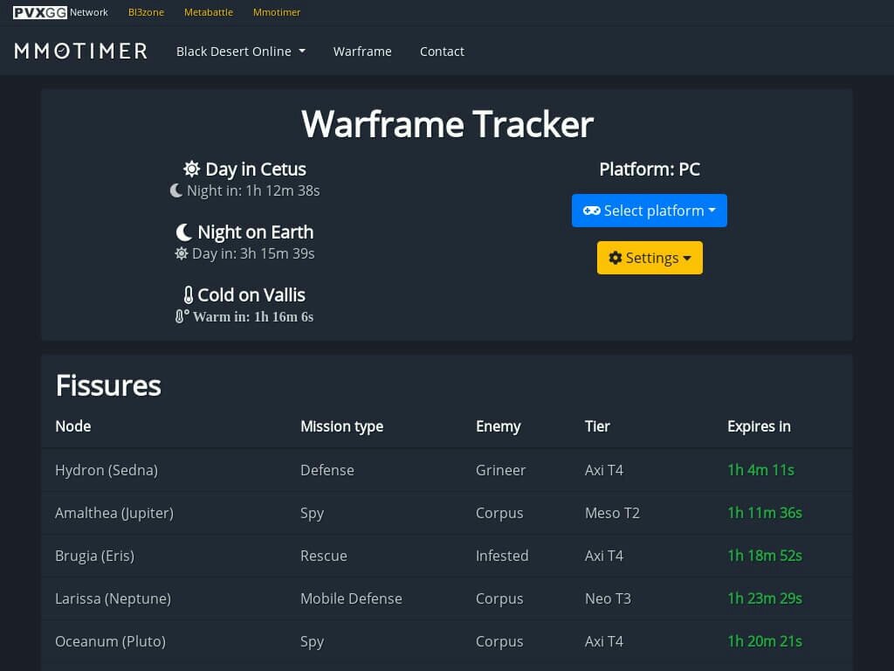The width and height of the screenshot is (894, 671).
Task: Select the Brugia (Eris) node cell
Action: 94,556
